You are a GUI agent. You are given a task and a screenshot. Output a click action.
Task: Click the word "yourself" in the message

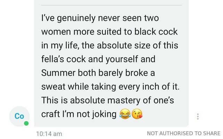122,59
